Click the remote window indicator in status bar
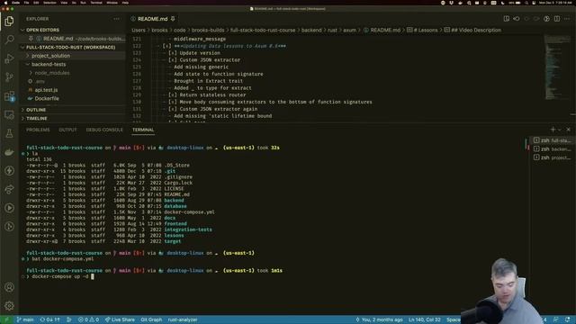 pyautogui.click(x=6, y=319)
